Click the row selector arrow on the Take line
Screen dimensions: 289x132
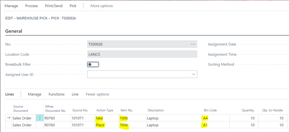[x=8, y=118]
